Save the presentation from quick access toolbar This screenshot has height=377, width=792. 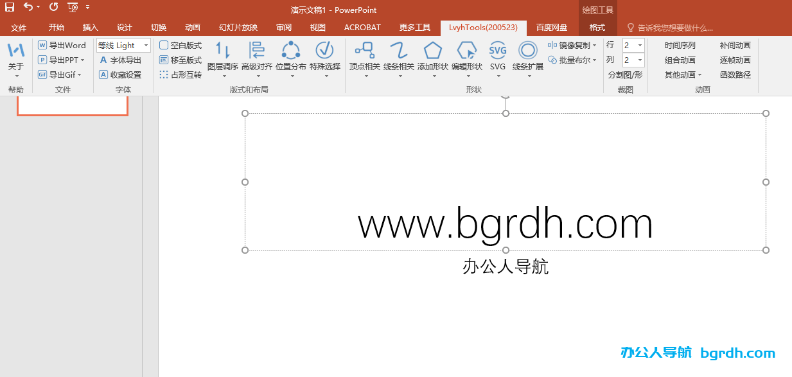[10, 8]
